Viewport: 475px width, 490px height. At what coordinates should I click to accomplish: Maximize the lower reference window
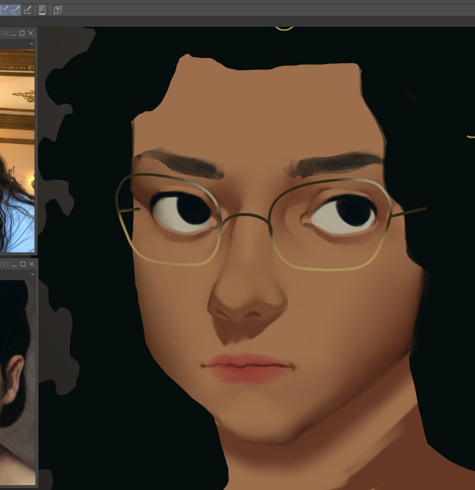(23, 264)
